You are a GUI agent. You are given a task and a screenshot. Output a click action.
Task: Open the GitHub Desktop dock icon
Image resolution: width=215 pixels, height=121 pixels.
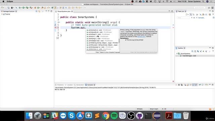point(140,116)
